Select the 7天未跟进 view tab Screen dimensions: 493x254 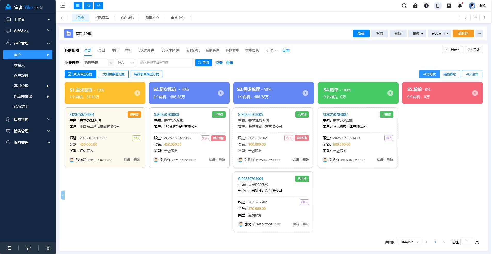tap(146, 50)
